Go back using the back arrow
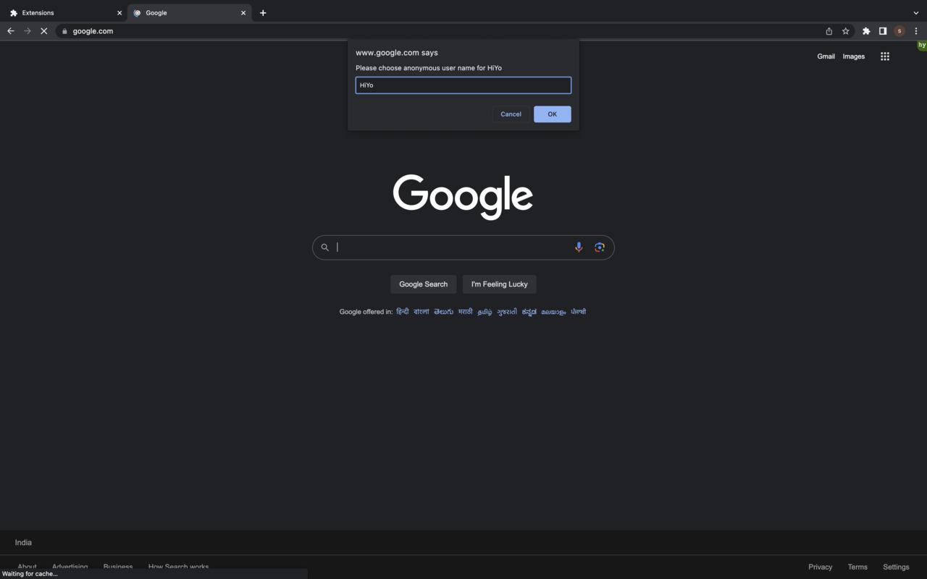 tap(11, 31)
